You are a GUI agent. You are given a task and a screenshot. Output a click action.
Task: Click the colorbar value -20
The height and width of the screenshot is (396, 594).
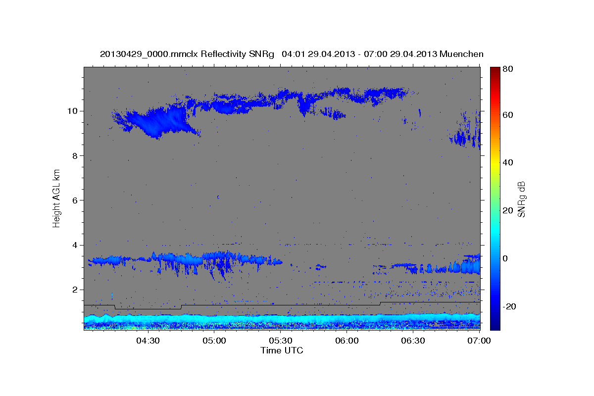508,306
